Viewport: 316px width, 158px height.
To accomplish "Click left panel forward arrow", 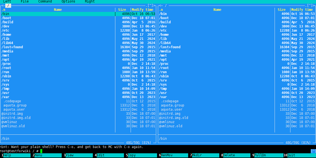I will (x=154, y=6).
